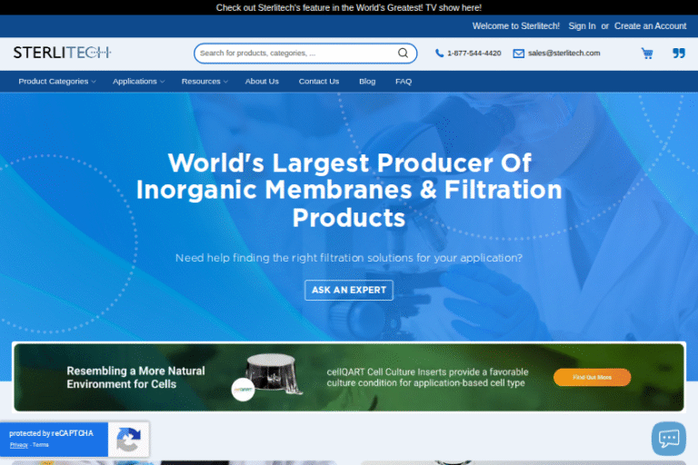This screenshot has height=465, width=698.
Task: Select Blog in the navigation bar
Action: pos(367,81)
